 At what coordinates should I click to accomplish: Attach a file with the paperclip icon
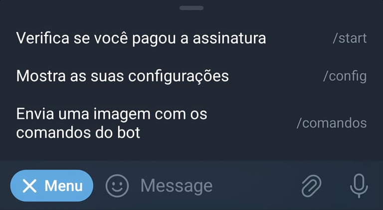(311, 186)
